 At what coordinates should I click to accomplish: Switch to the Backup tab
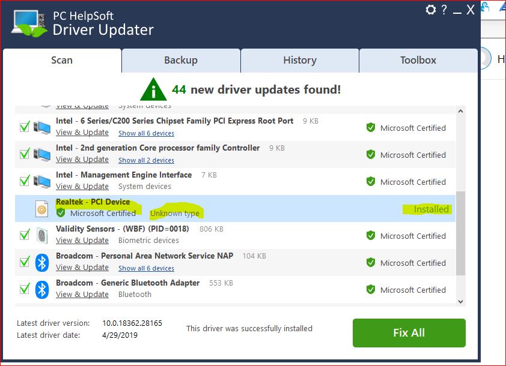181,60
